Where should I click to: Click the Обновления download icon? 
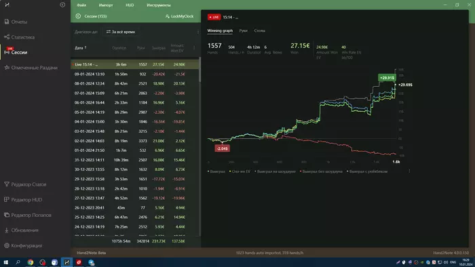(x=7, y=230)
